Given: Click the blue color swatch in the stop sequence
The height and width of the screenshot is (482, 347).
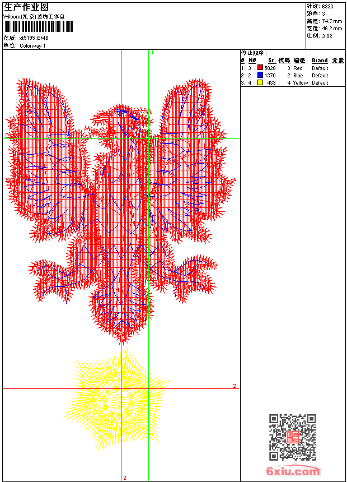Looking at the screenshot, I should coord(260,75).
